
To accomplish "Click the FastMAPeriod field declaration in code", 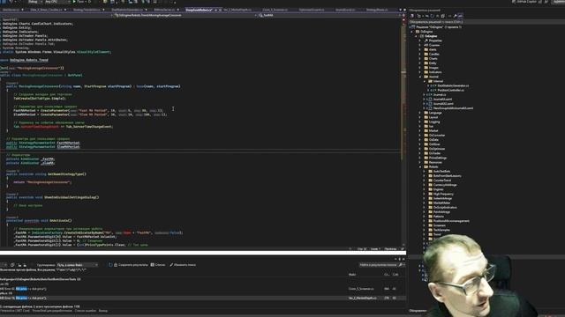I will point(69,143).
